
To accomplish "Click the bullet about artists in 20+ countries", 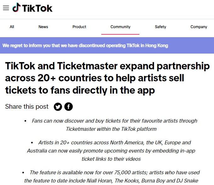I will point(111,151).
